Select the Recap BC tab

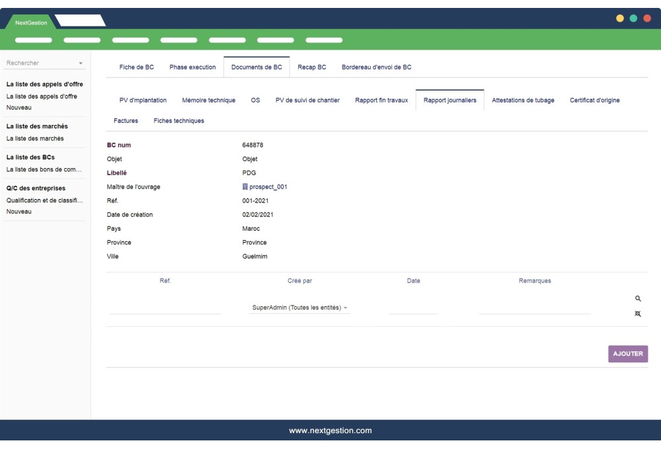(311, 67)
